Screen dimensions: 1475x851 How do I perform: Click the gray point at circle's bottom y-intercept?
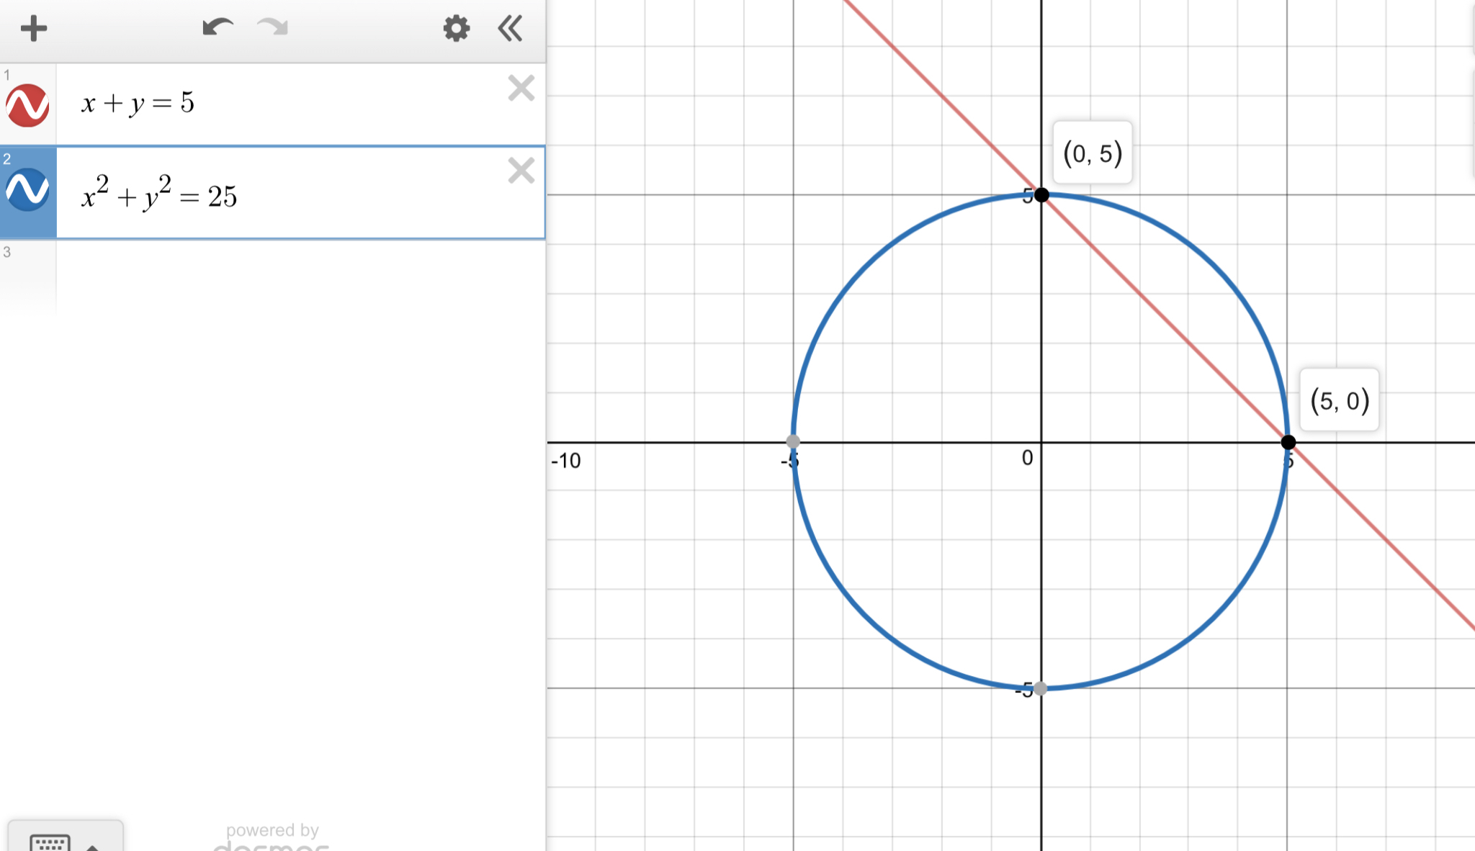1041,689
